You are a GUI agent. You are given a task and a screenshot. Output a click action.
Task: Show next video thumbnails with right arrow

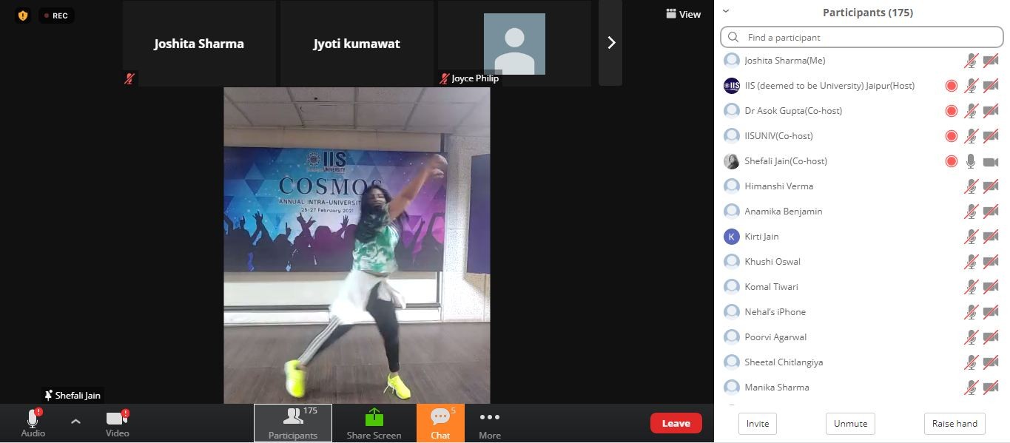[610, 43]
